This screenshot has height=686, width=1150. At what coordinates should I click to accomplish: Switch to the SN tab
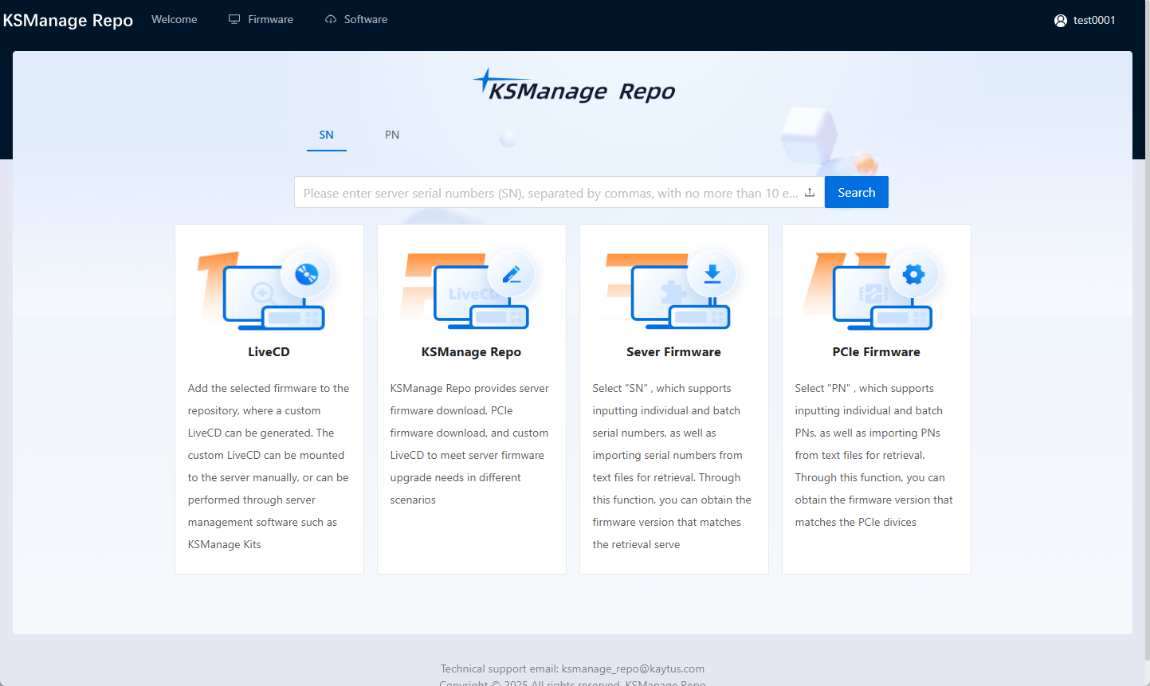click(327, 135)
